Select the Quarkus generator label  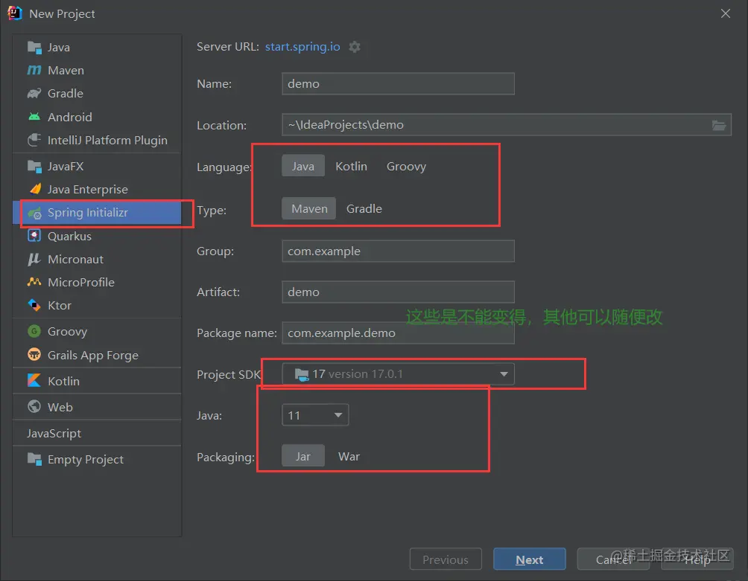(x=69, y=237)
